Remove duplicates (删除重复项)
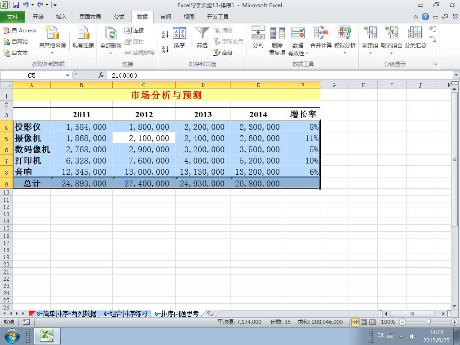Image resolution: width=460 pixels, height=345 pixels. [x=277, y=40]
